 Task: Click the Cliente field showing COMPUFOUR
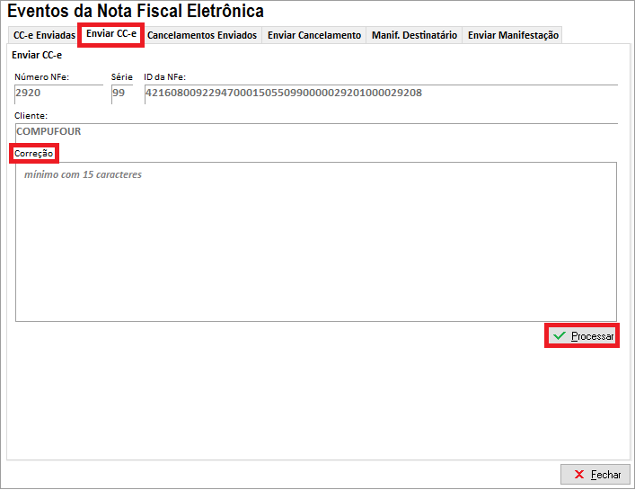314,131
